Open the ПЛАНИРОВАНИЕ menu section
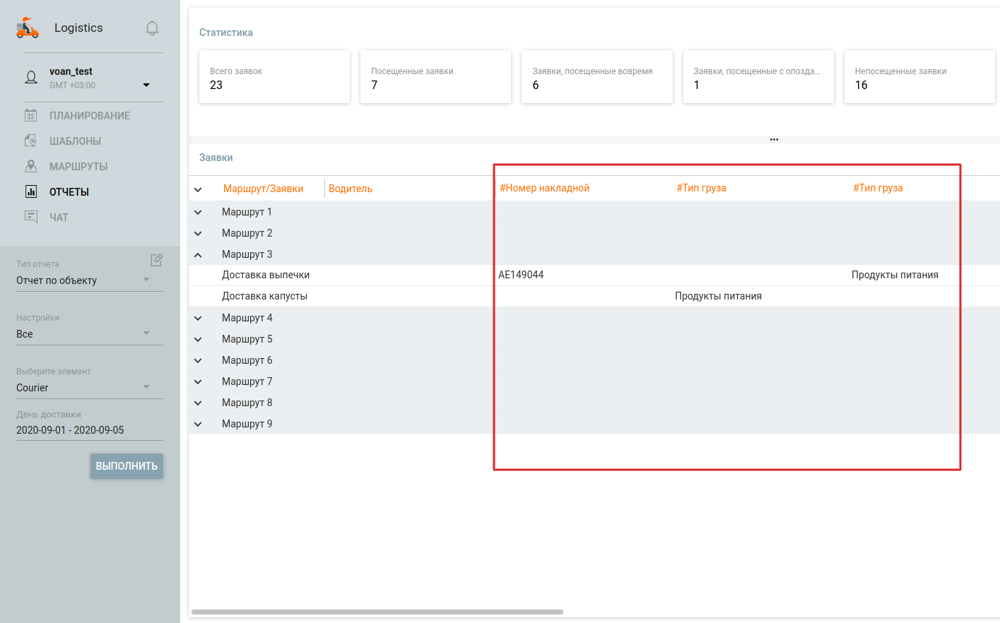Viewport: 1000px width, 623px height. click(x=89, y=116)
